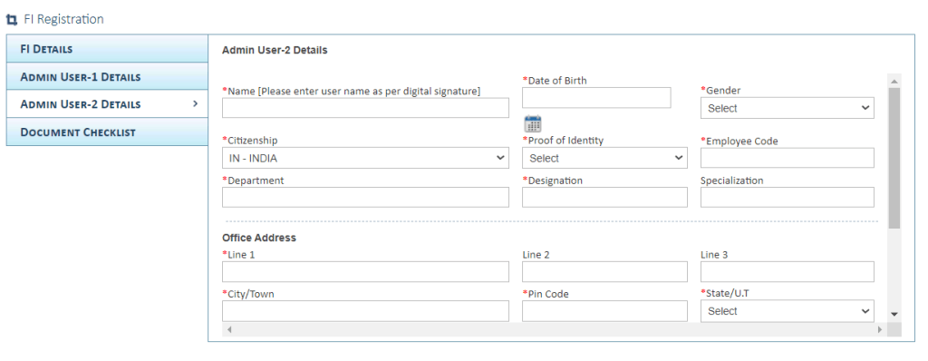928x361 pixels.
Task: Click the vertical scrollbar thumb
Action: click(894, 158)
